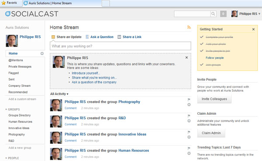Open R&D group in sidebar
The width and height of the screenshot is (262, 161).
pyautogui.click(x=11, y=141)
